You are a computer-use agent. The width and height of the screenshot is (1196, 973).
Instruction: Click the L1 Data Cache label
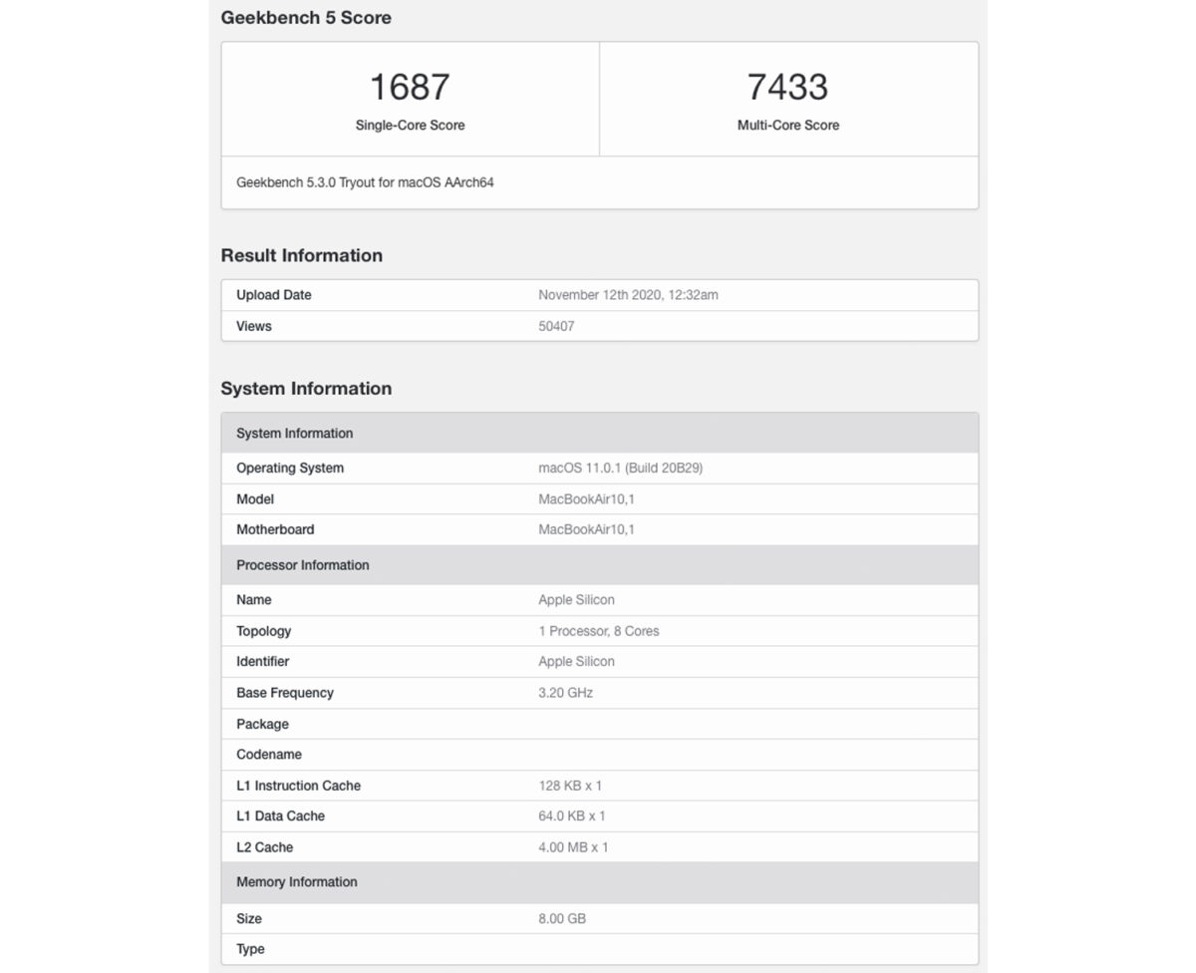[281, 816]
